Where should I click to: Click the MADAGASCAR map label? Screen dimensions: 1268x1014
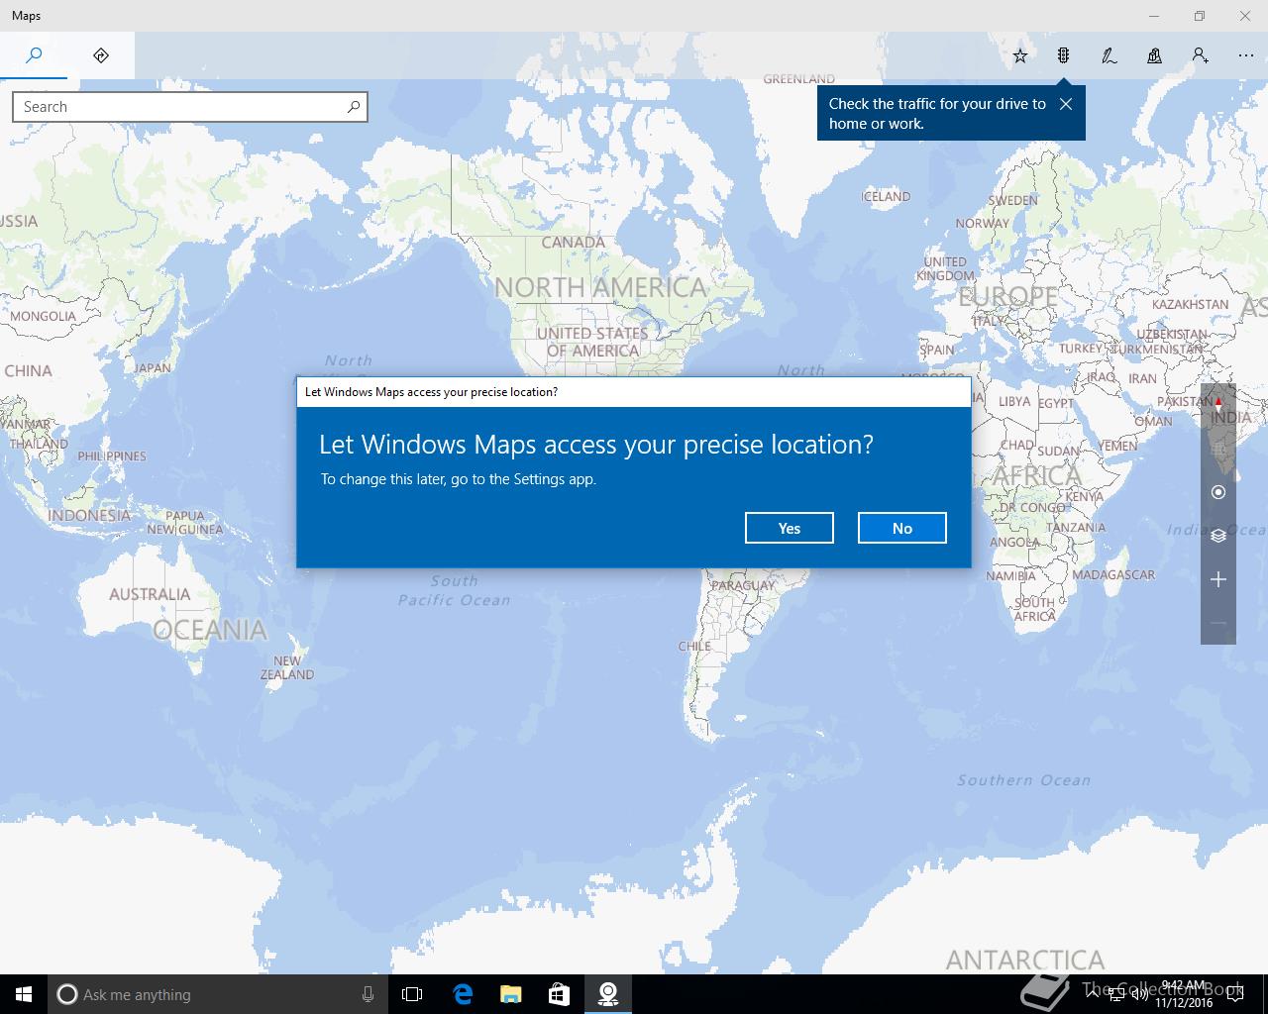tap(1113, 574)
